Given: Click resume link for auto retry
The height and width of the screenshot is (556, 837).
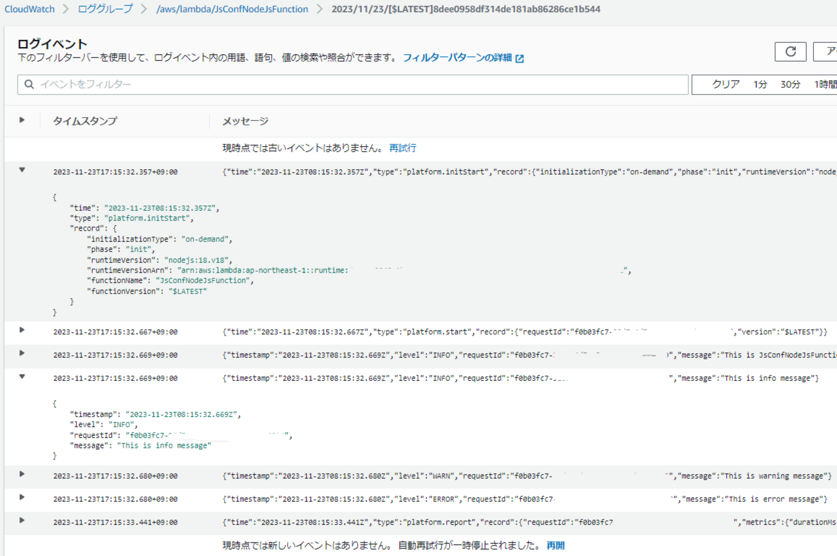Looking at the screenshot, I should [555, 545].
